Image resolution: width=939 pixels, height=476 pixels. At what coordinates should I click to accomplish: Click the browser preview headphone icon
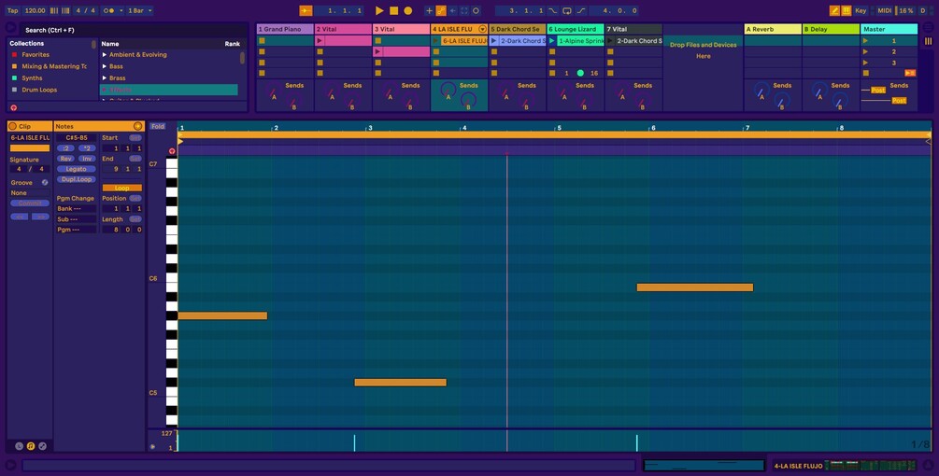[x=14, y=107]
